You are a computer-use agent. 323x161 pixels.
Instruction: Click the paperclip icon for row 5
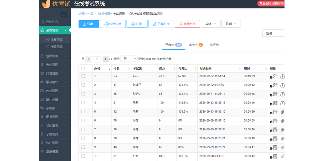tap(282, 112)
